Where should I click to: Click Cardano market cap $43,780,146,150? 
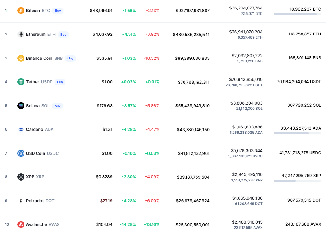(x=193, y=130)
